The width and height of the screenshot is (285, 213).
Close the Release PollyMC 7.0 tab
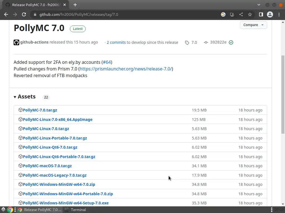point(65,5)
